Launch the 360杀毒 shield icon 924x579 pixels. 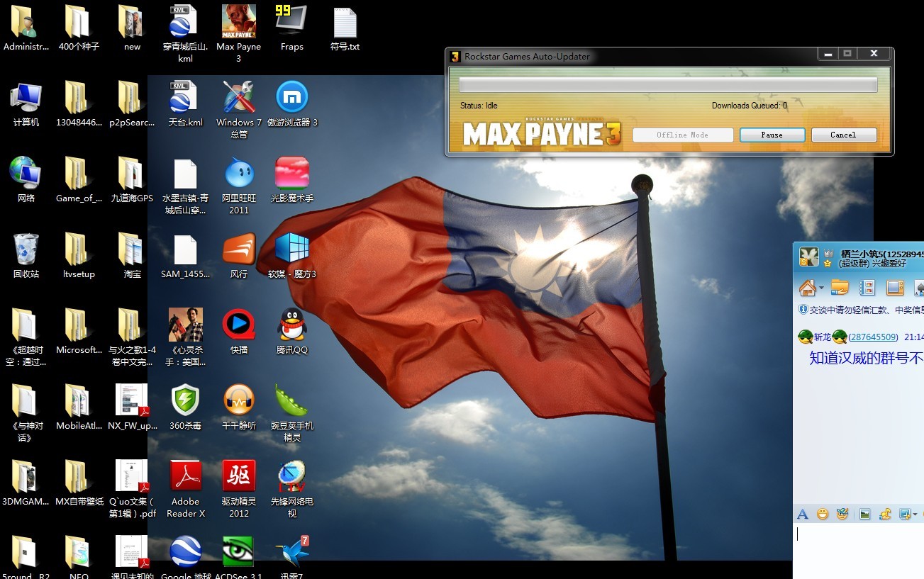tap(185, 401)
